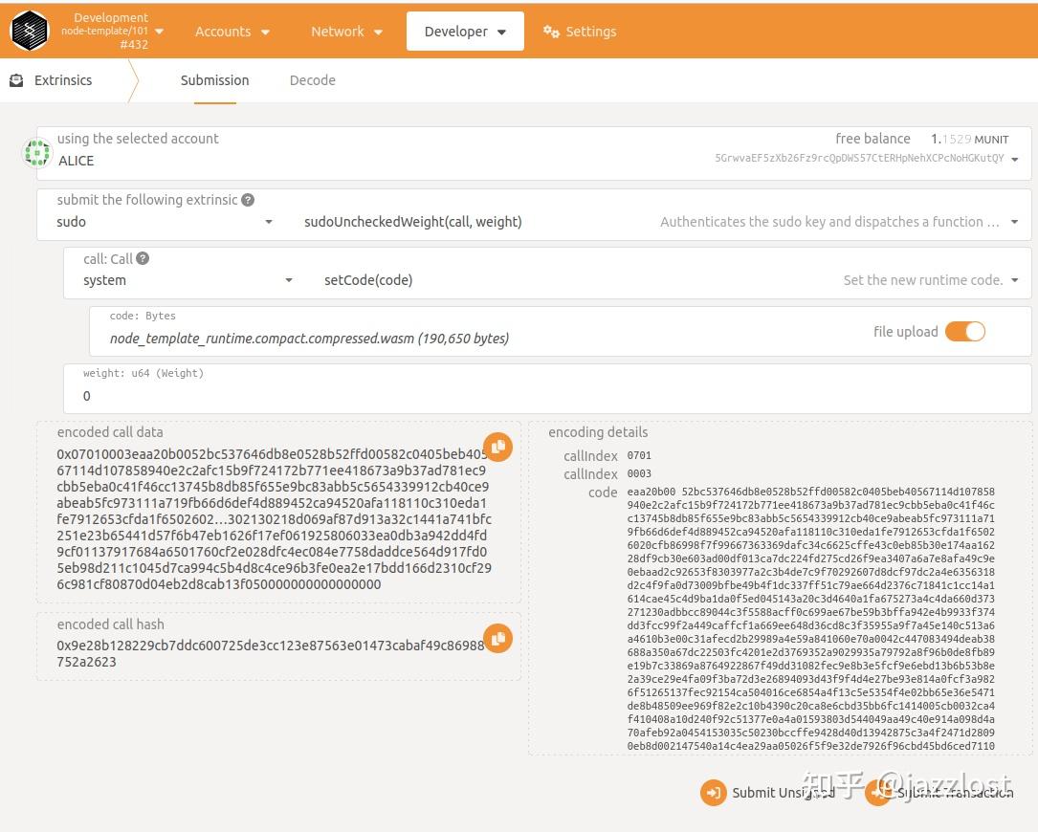Click the Settings gear icon
Viewport: 1038px width, 832px height.
pos(551,32)
